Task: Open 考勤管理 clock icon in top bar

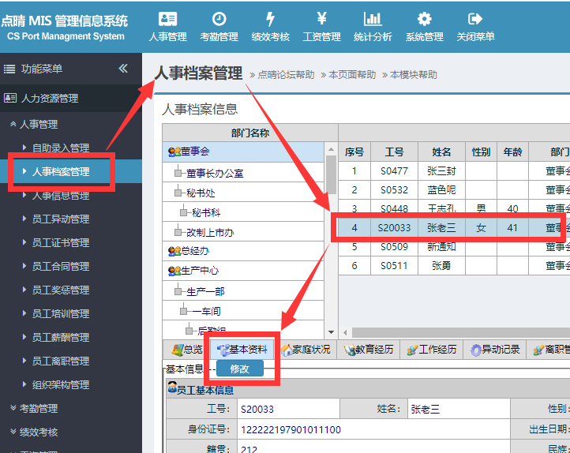Action: coord(219,19)
